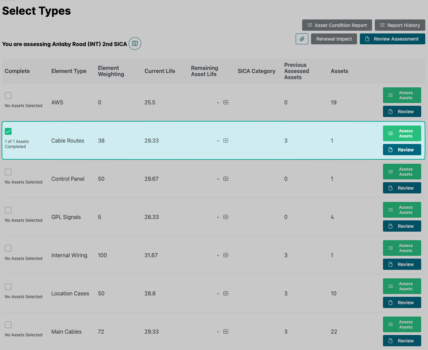
Task: Open the map icon beside Anlaby Road
Action: pyautogui.click(x=135, y=43)
